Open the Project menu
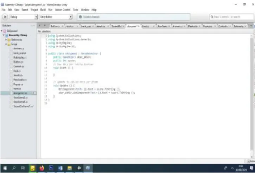Image resolution: width=255 pixels, height=173 pixels. coord(34,10)
